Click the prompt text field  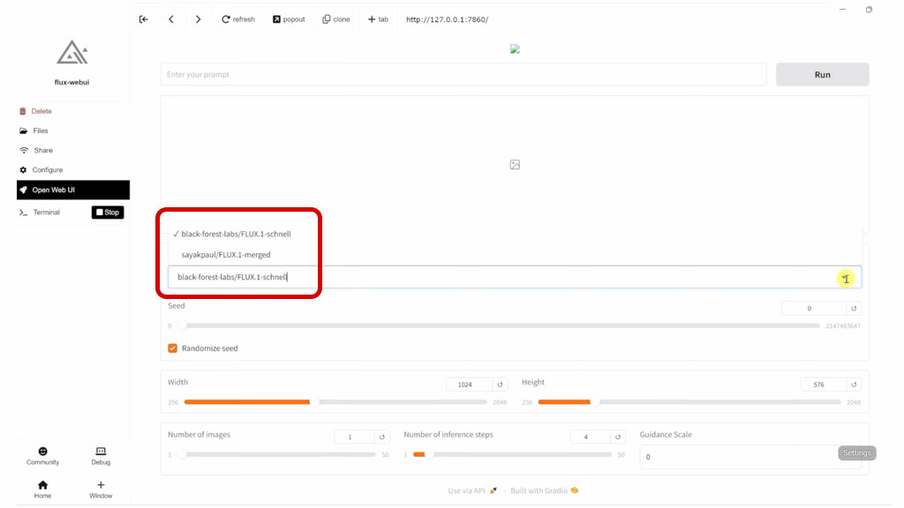[463, 74]
